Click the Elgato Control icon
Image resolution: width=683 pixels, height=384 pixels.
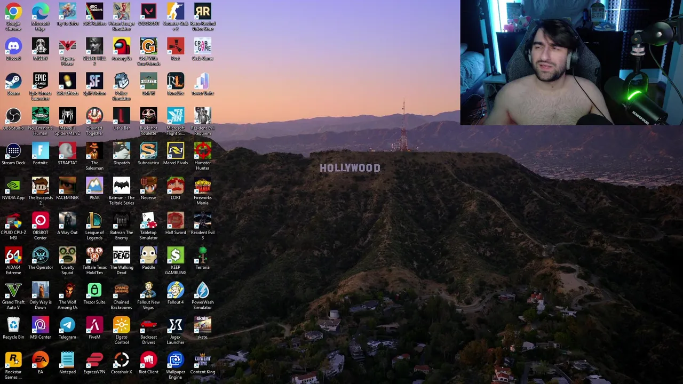pyautogui.click(x=122, y=325)
